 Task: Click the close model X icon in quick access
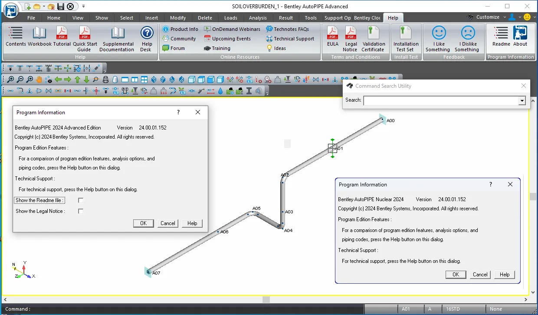pyautogui.click(x=70, y=7)
